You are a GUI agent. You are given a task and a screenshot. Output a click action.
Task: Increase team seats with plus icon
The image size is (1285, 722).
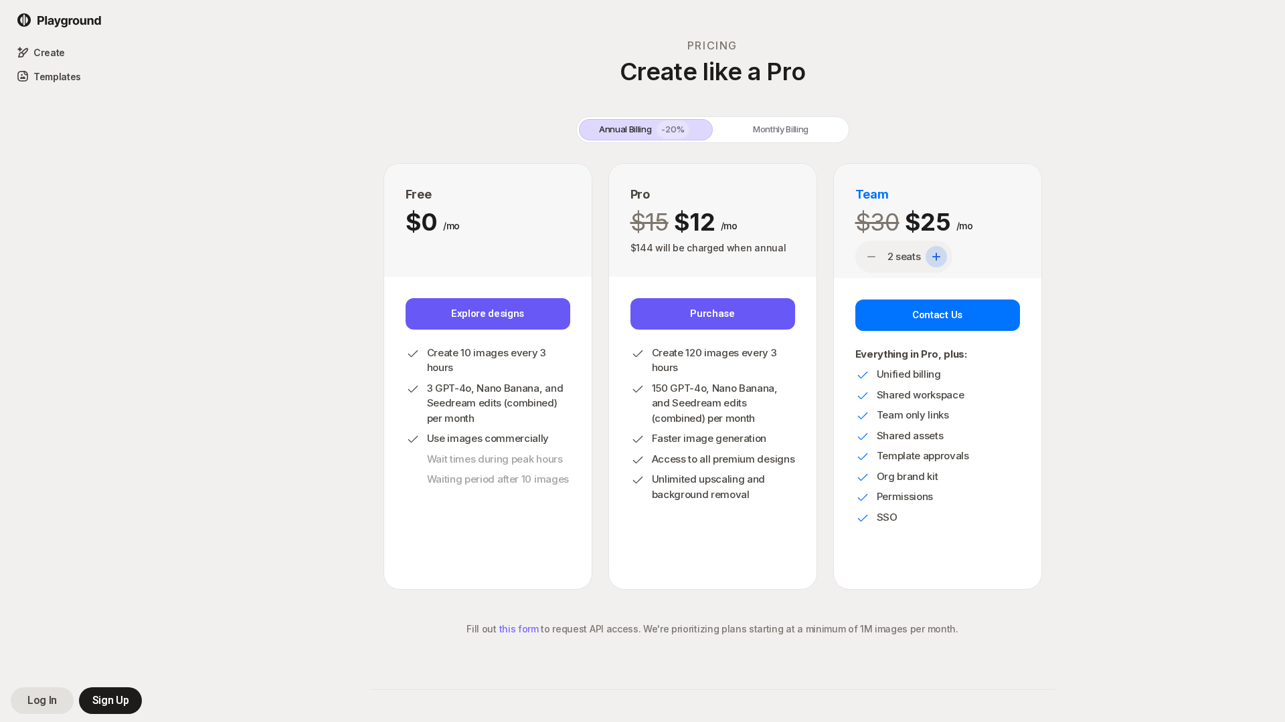coord(936,257)
